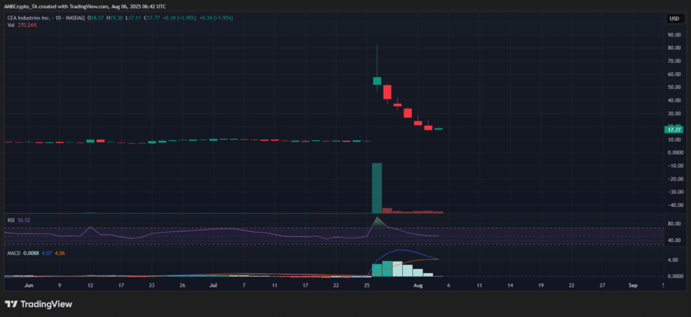Select the MACD indicator label
Screen dimensions: 691x317
(x=11, y=254)
